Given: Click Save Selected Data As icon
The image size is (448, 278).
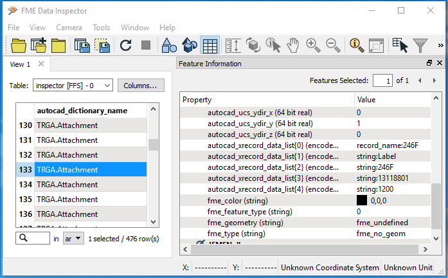Looking at the screenshot, I should pyautogui.click(x=102, y=46).
